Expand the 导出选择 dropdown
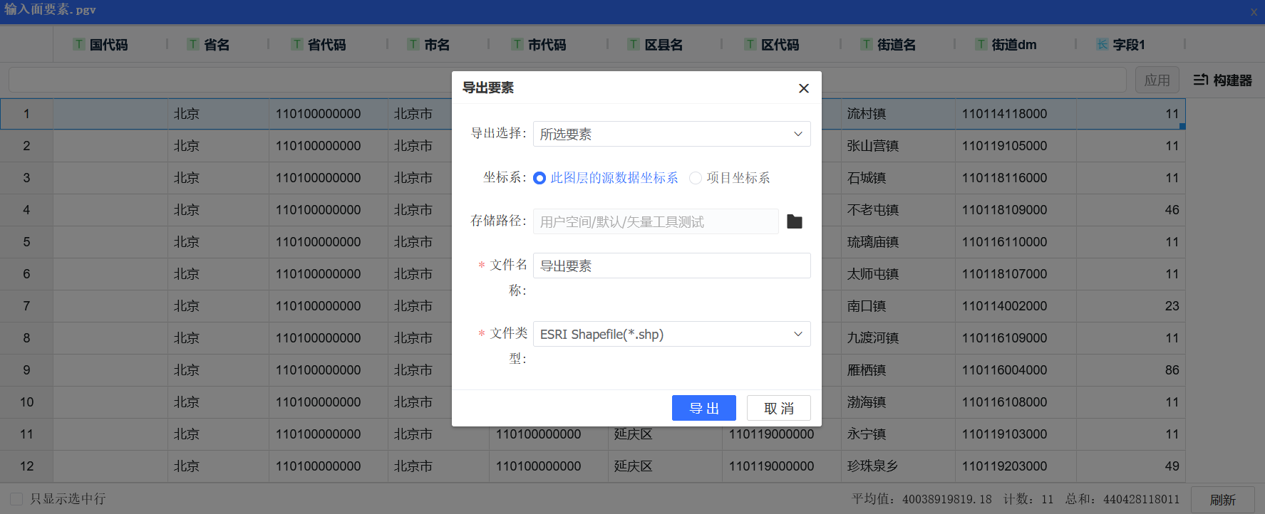1265x514 pixels. (671, 134)
